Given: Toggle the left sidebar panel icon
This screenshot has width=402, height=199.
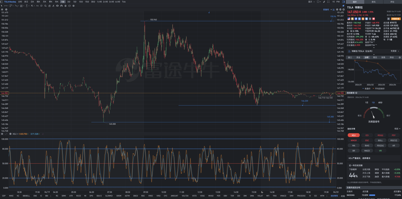Looking at the screenshot, I should click(x=2, y=2).
